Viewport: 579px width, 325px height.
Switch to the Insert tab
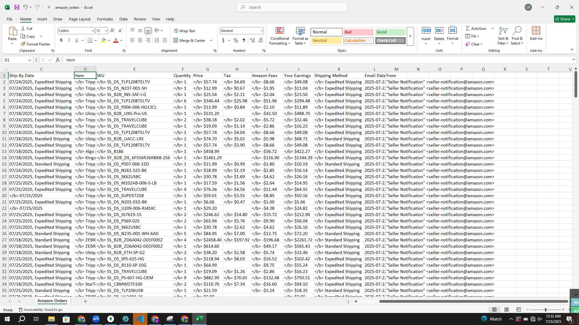point(42,19)
